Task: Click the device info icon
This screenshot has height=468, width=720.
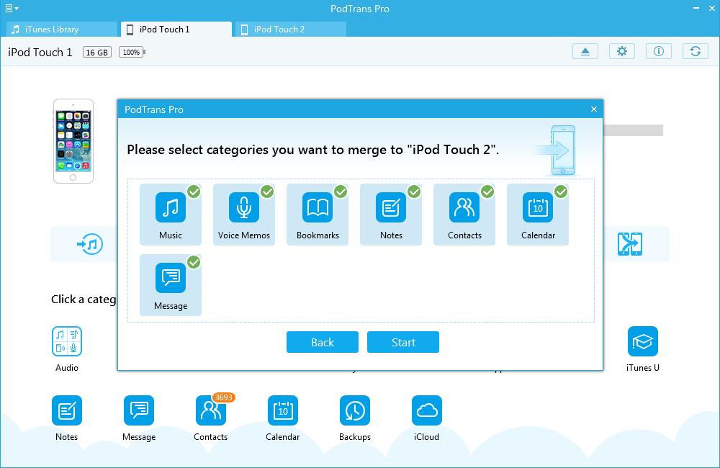Action: coord(659,51)
